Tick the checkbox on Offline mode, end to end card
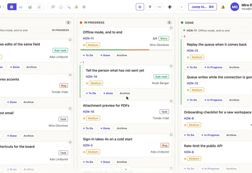 [x=171, y=28]
